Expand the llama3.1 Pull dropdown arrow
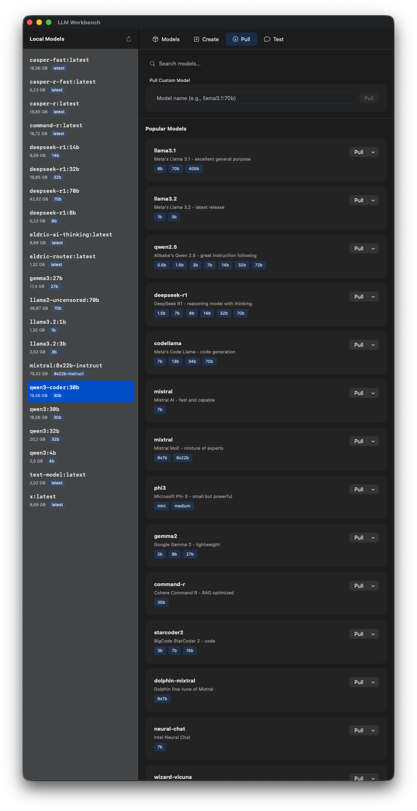Screen dimensions: 417x811 pyautogui.click(x=373, y=152)
